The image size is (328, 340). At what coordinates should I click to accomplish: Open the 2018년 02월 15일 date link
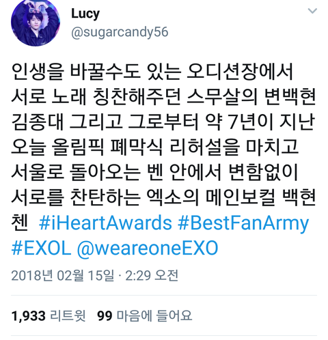pyautogui.click(x=62, y=275)
